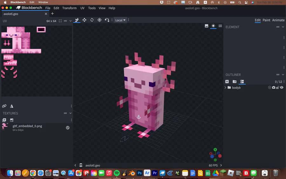The height and width of the screenshot is (179, 286).
Task: Toggle the gltf_embedded_0.png texture check mark
Action: (x=68, y=128)
